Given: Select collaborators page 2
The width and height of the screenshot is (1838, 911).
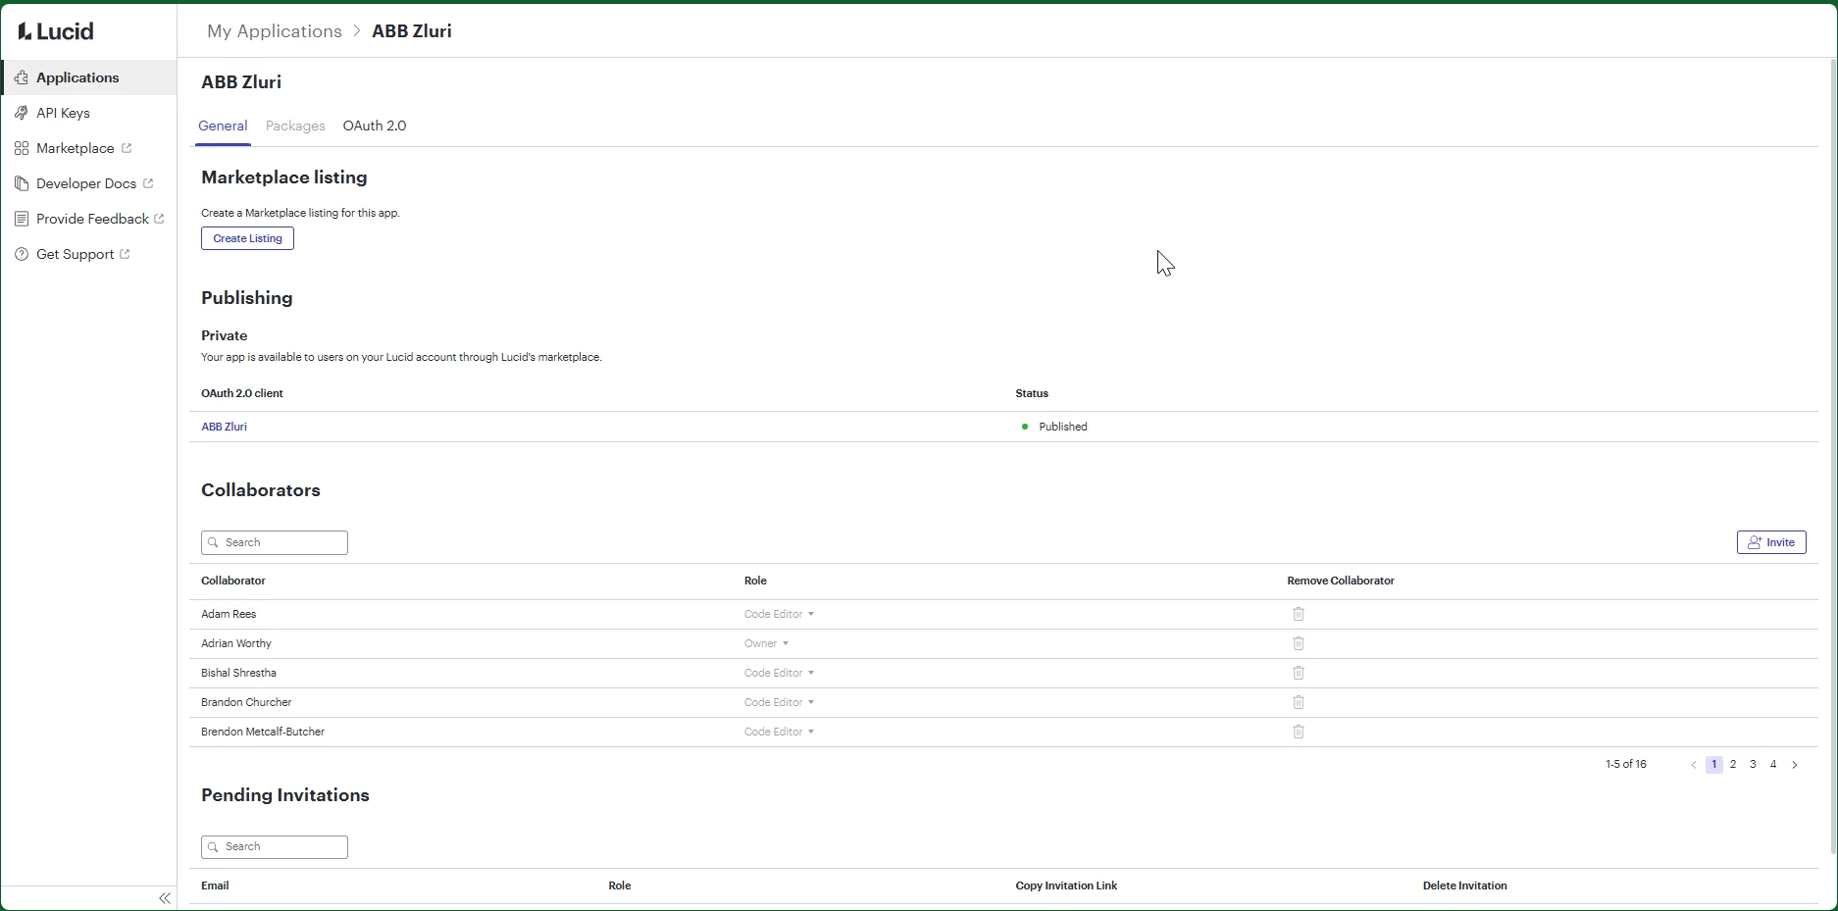Looking at the screenshot, I should tap(1733, 765).
